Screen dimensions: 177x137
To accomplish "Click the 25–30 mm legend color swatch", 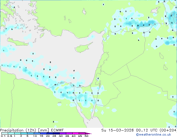I will click(x=56, y=133).
